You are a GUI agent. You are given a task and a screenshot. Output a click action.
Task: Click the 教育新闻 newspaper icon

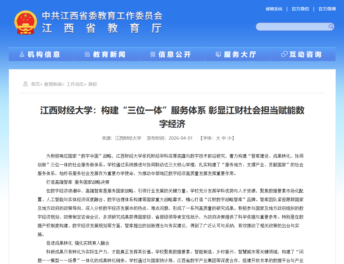(87, 55)
